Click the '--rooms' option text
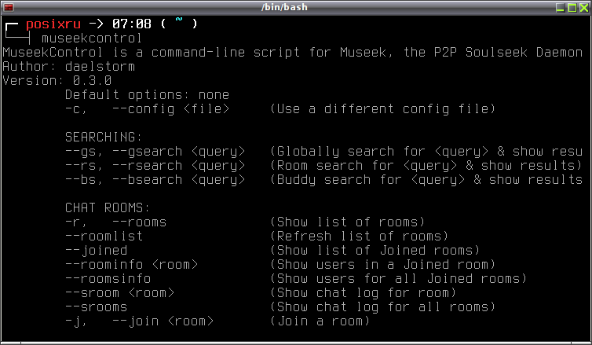This screenshot has height=345, width=592. [x=140, y=222]
